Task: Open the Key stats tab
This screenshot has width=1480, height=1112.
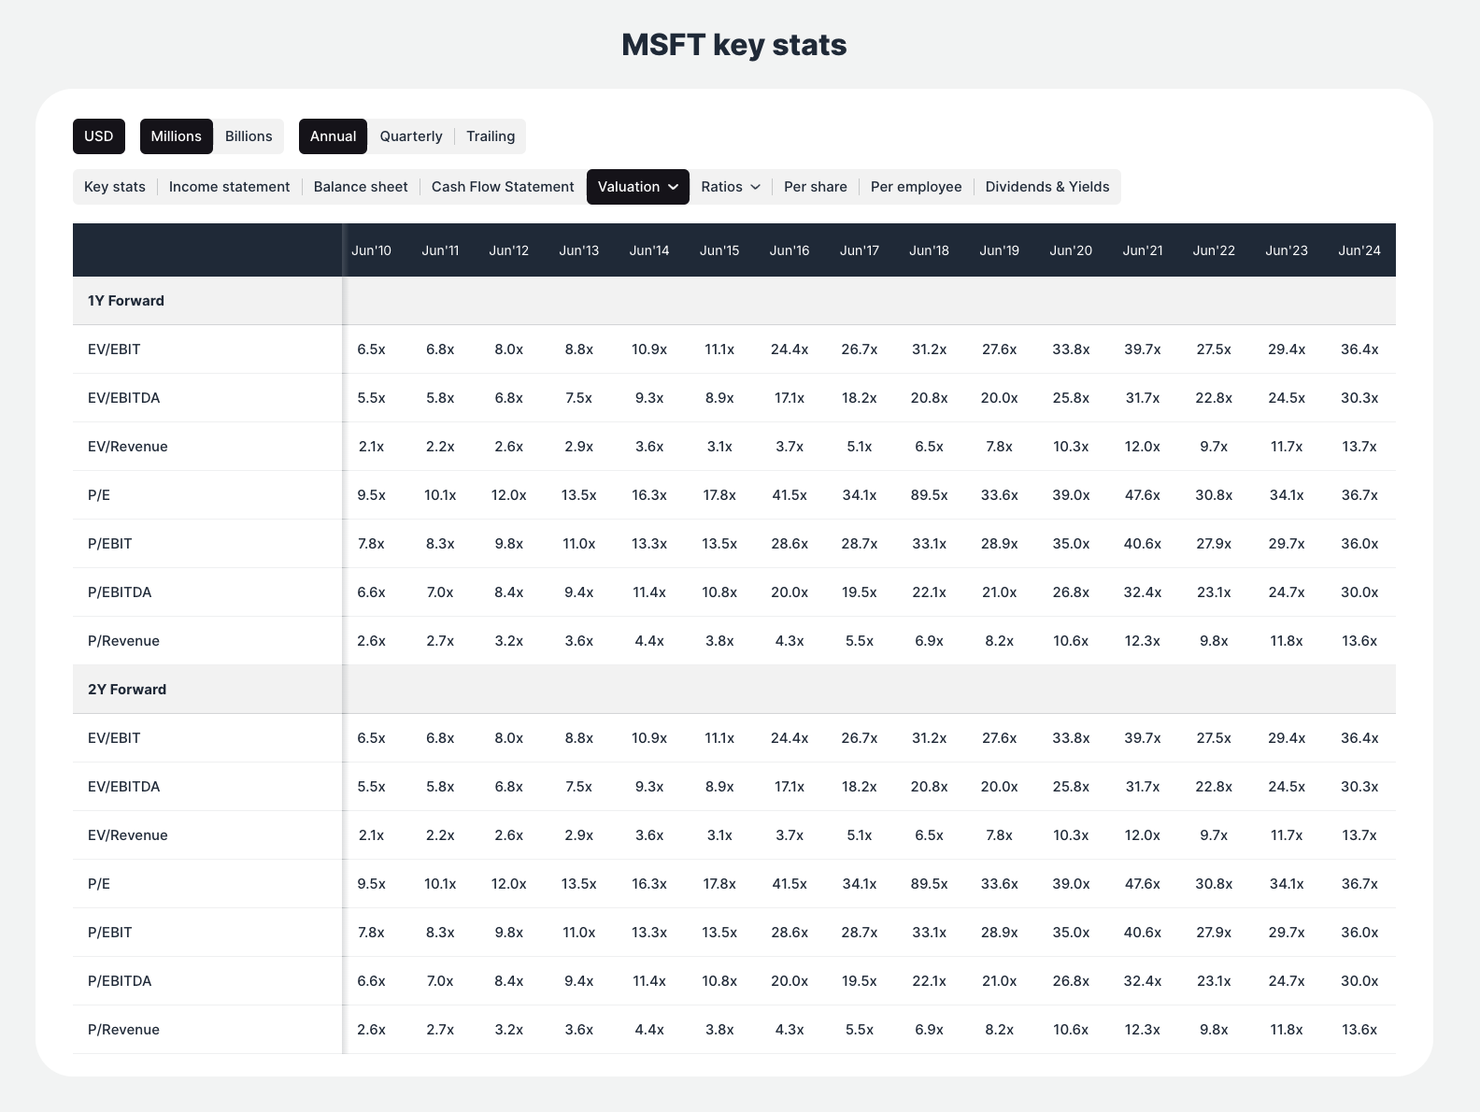Action: point(115,187)
